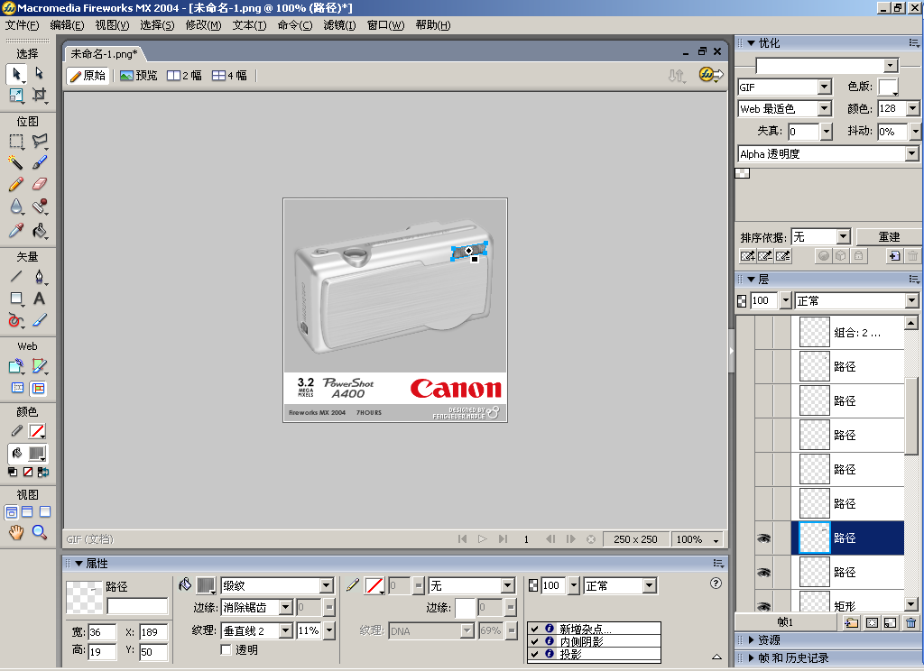
Task: Select the Scale tool
Action: [16, 96]
